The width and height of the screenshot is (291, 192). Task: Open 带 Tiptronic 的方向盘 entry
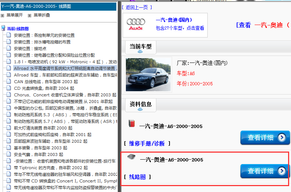pos(51,168)
